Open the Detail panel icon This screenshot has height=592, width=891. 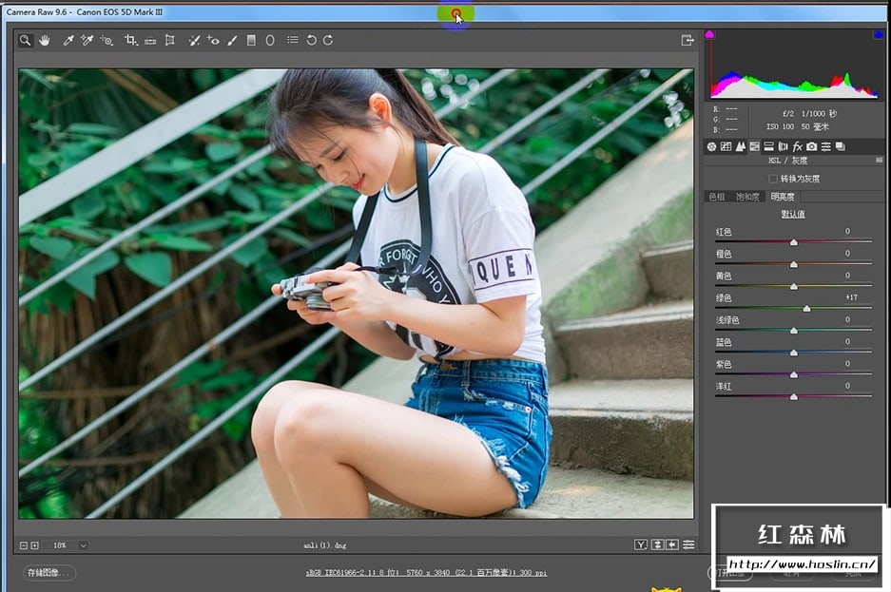pos(740,146)
